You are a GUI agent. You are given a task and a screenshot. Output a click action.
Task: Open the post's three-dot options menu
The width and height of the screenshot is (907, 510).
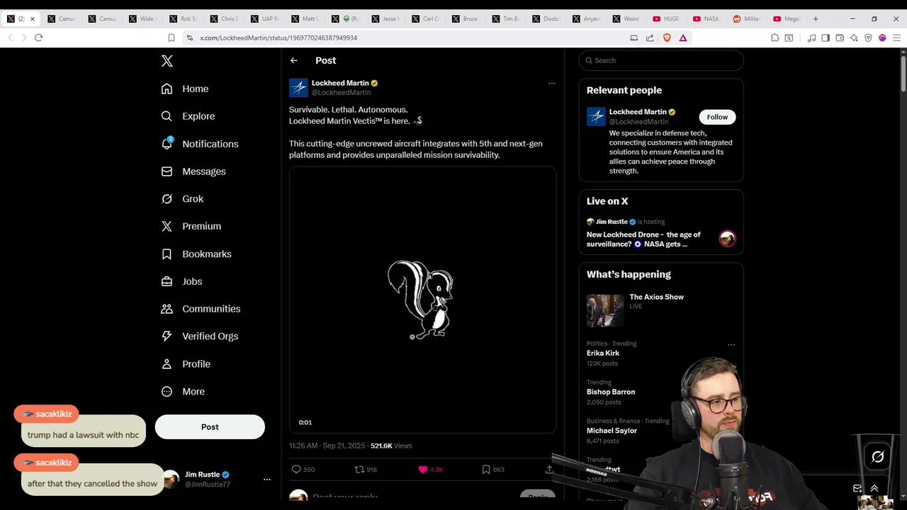tap(552, 84)
